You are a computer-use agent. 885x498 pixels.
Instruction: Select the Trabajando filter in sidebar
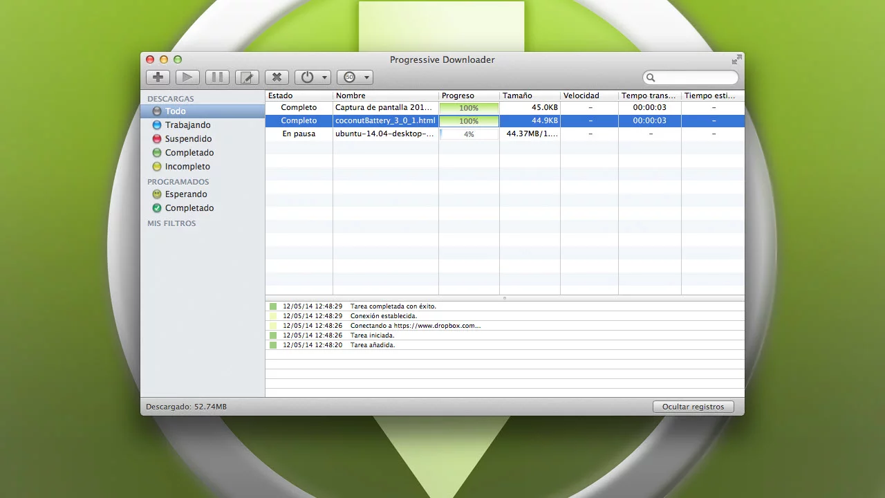187,125
